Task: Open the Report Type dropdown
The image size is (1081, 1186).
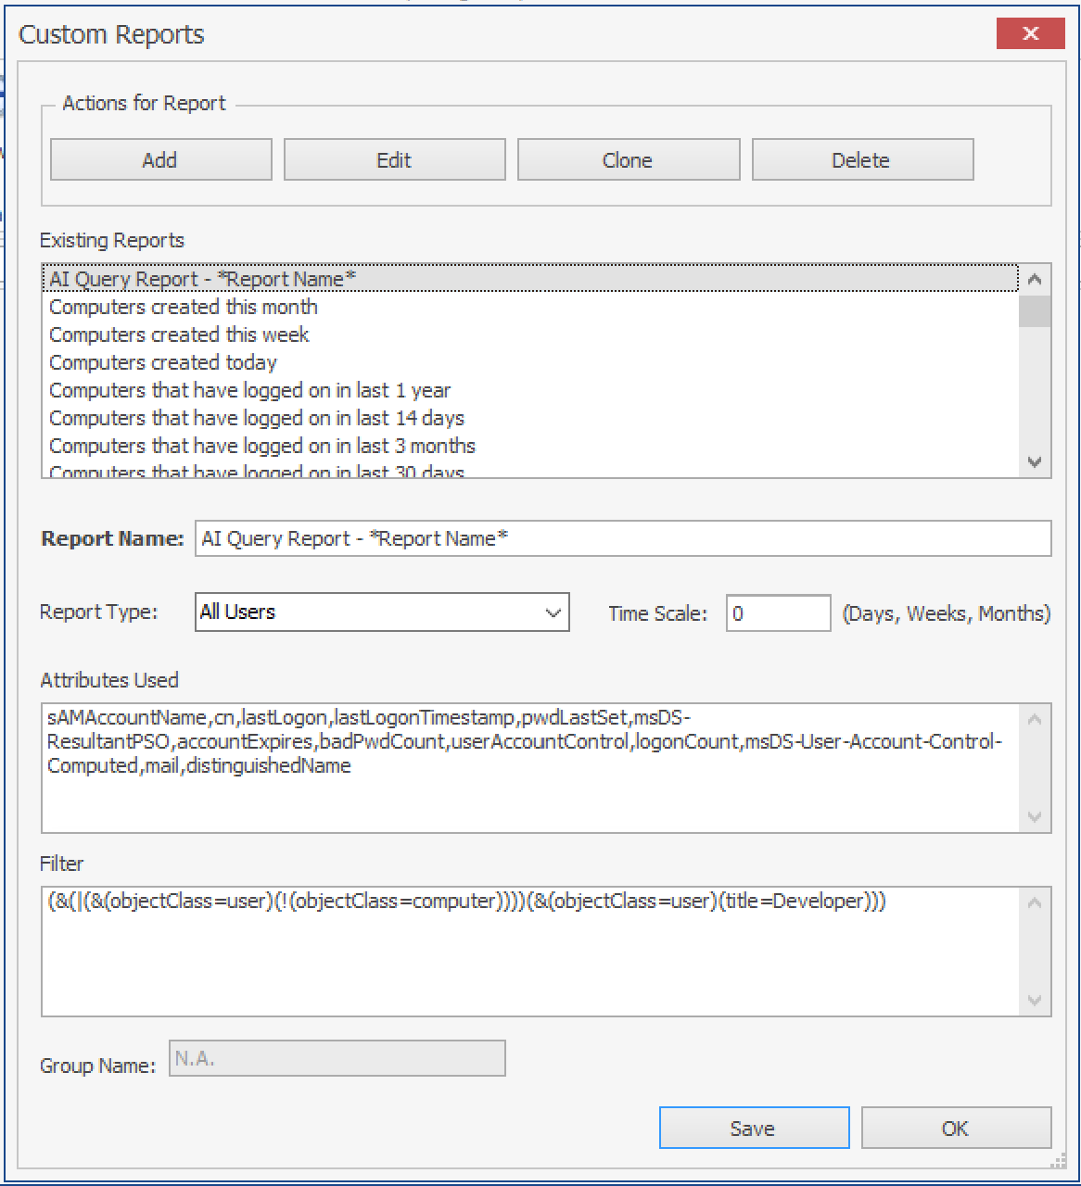Action: click(x=382, y=612)
